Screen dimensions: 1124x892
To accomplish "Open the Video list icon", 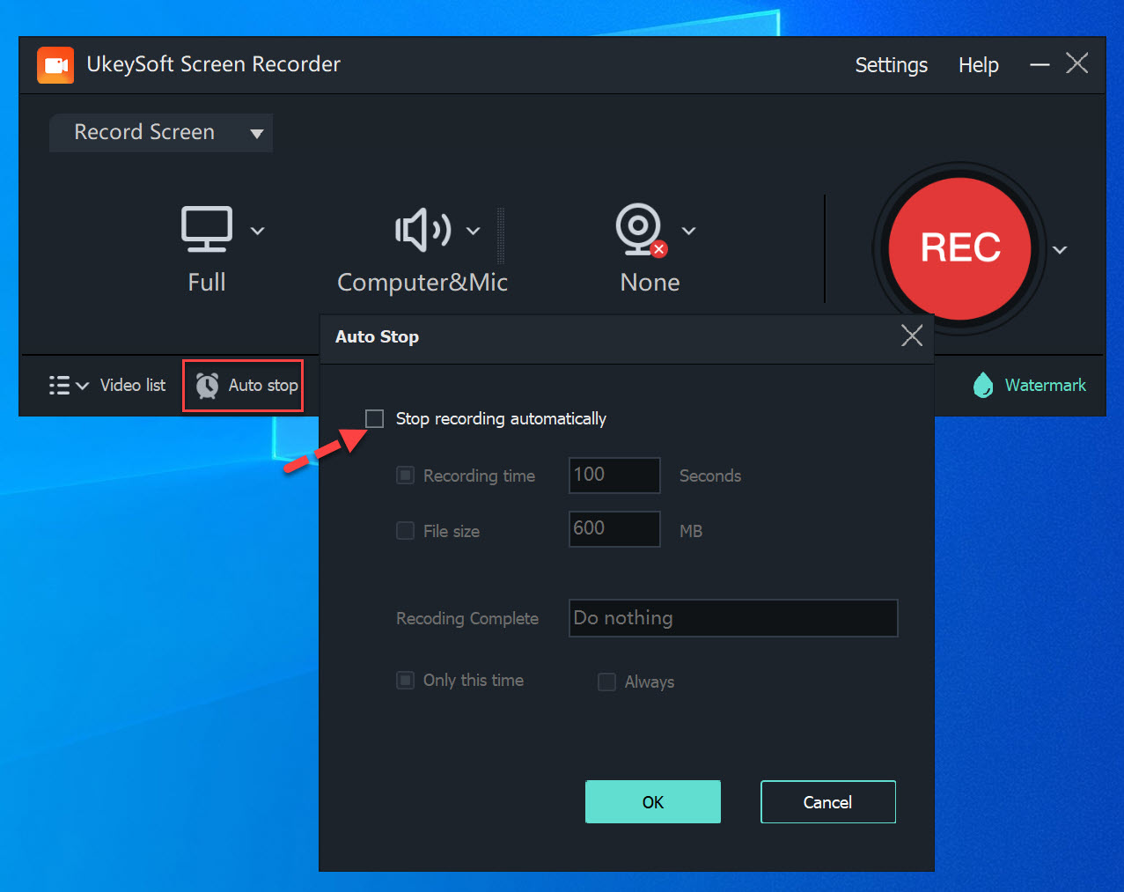I will 59,386.
